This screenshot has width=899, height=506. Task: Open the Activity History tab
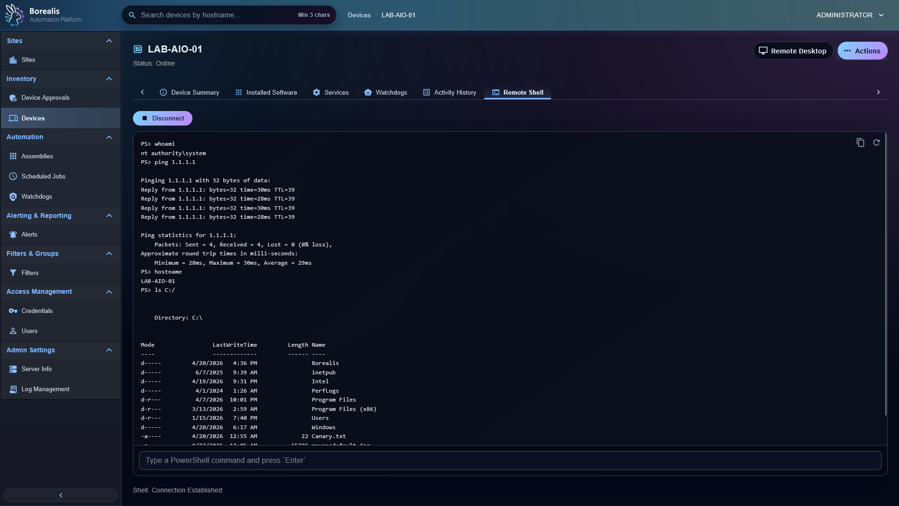click(449, 93)
